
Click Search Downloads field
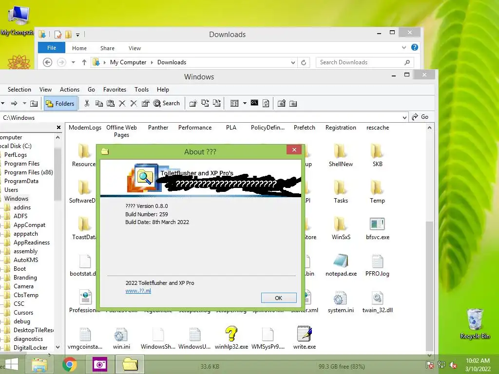pyautogui.click(x=365, y=62)
